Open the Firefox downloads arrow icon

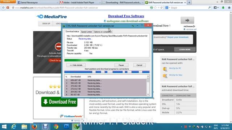tap(223, 8)
